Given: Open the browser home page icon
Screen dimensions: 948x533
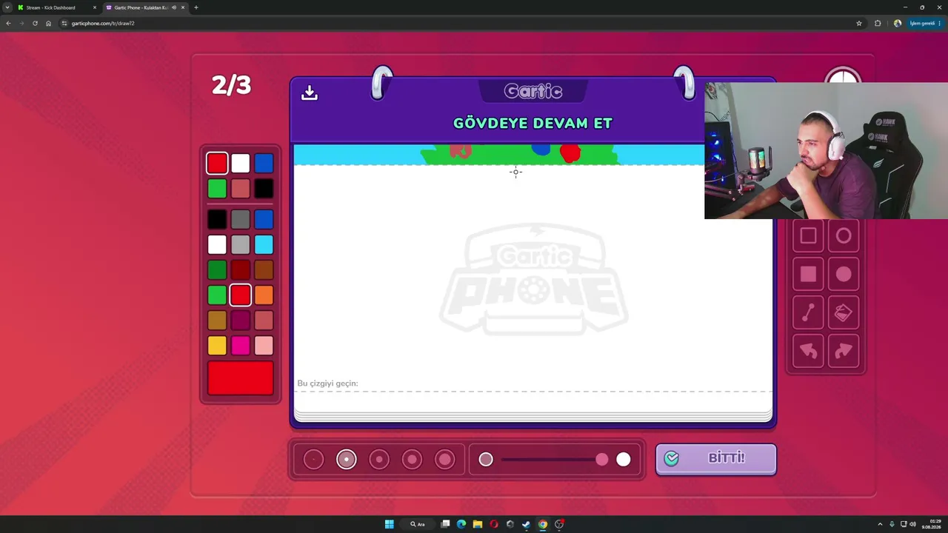Looking at the screenshot, I should [x=48, y=23].
